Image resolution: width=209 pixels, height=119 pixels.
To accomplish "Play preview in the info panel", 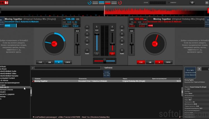I will pos(199,69).
